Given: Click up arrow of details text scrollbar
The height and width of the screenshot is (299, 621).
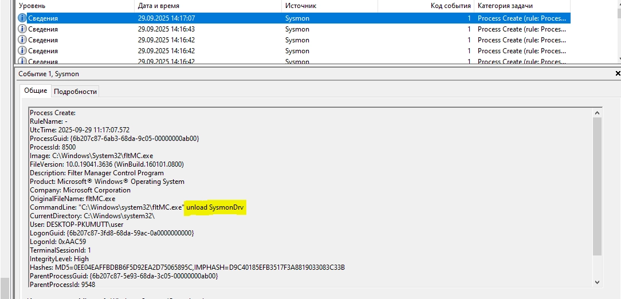Looking at the screenshot, I should [x=598, y=112].
